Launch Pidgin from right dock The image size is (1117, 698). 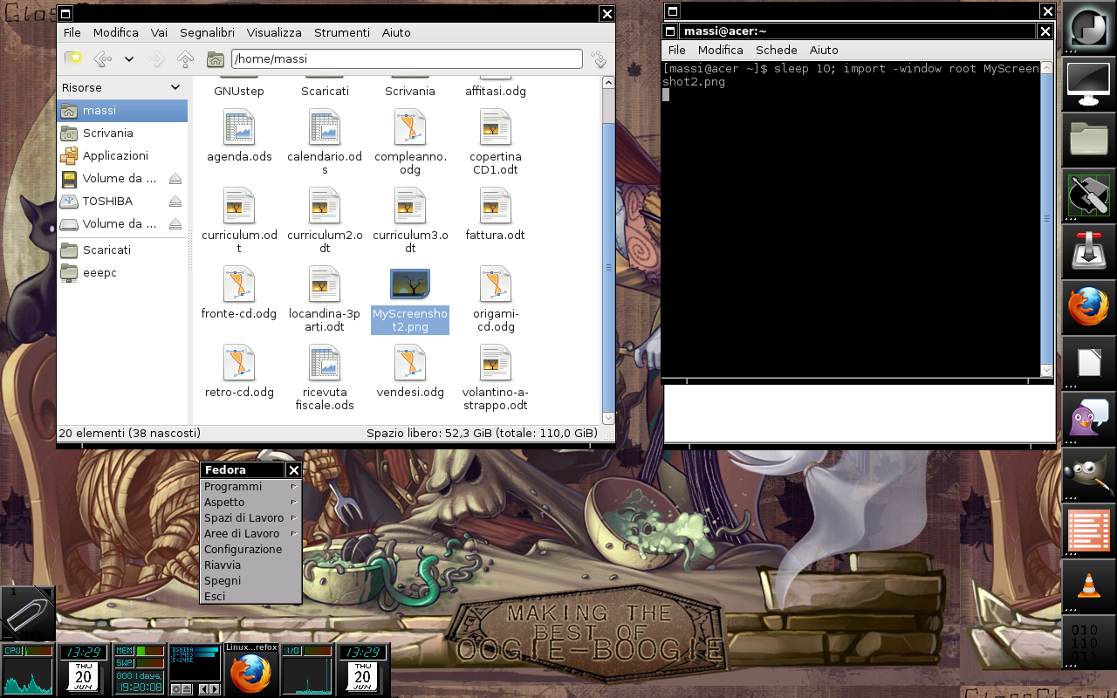click(1089, 419)
